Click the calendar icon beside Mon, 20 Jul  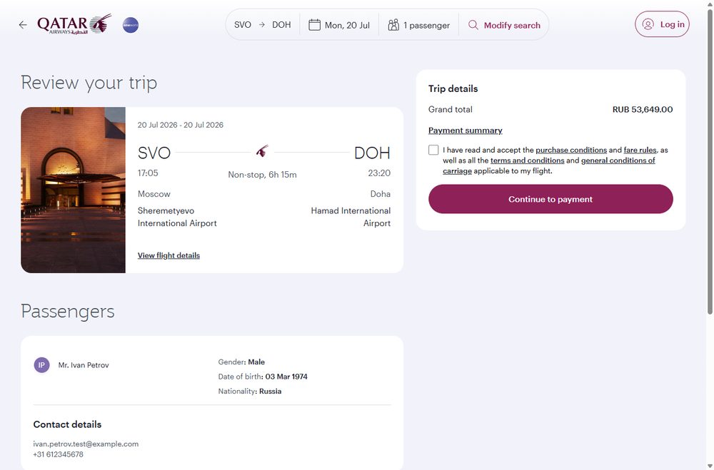coord(315,25)
